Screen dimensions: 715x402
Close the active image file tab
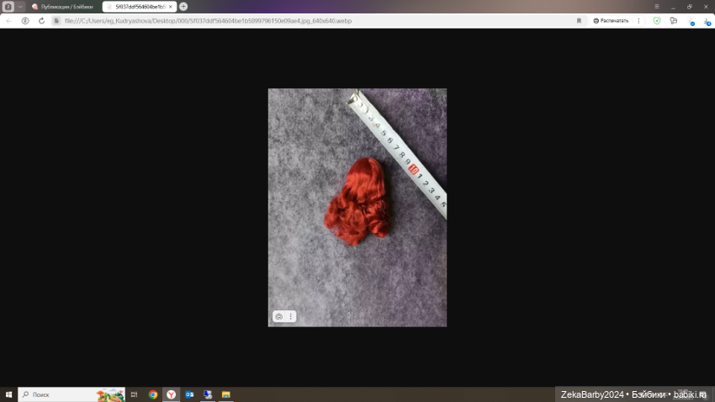(x=171, y=6)
